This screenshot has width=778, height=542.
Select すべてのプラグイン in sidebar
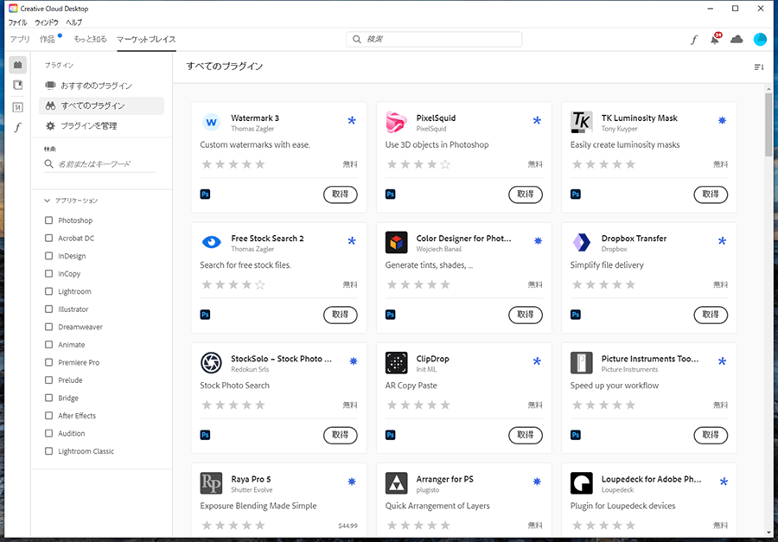(101, 105)
